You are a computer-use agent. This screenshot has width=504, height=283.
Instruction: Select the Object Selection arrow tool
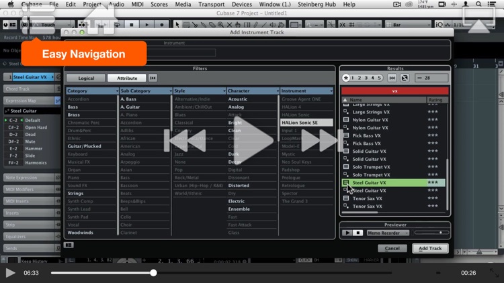(x=177, y=25)
